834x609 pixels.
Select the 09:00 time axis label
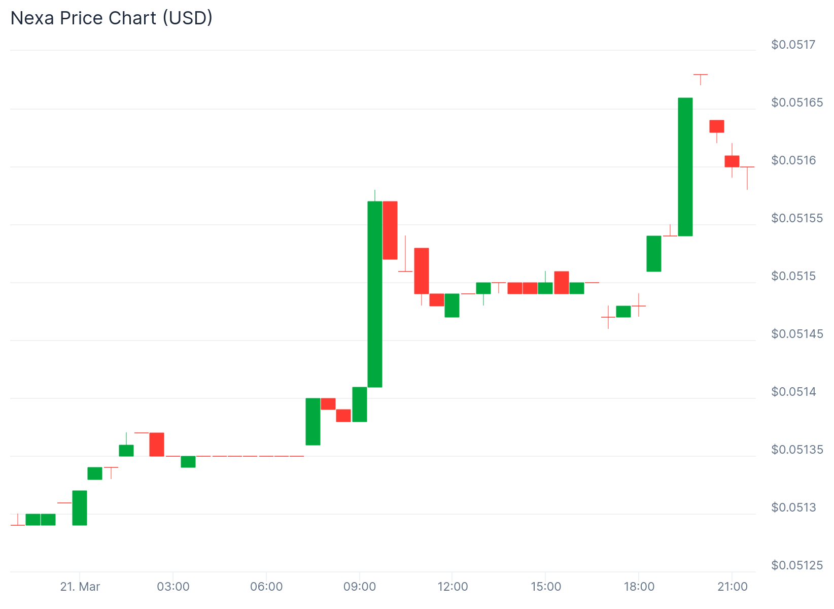click(x=360, y=587)
